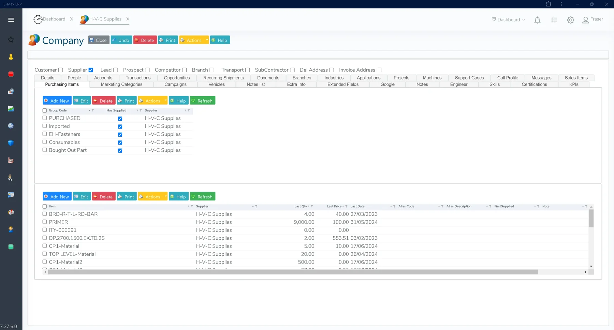Screen dimensions: 614x330
Task: Uncheck the Supplier checkbox
Action: (91, 70)
